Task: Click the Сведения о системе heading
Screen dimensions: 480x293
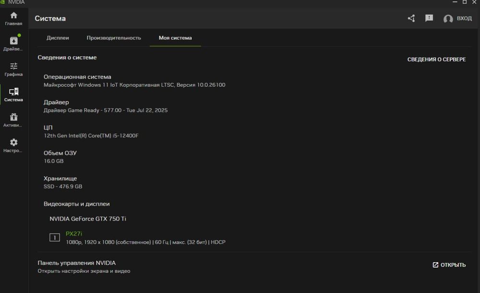Action: pyautogui.click(x=67, y=57)
